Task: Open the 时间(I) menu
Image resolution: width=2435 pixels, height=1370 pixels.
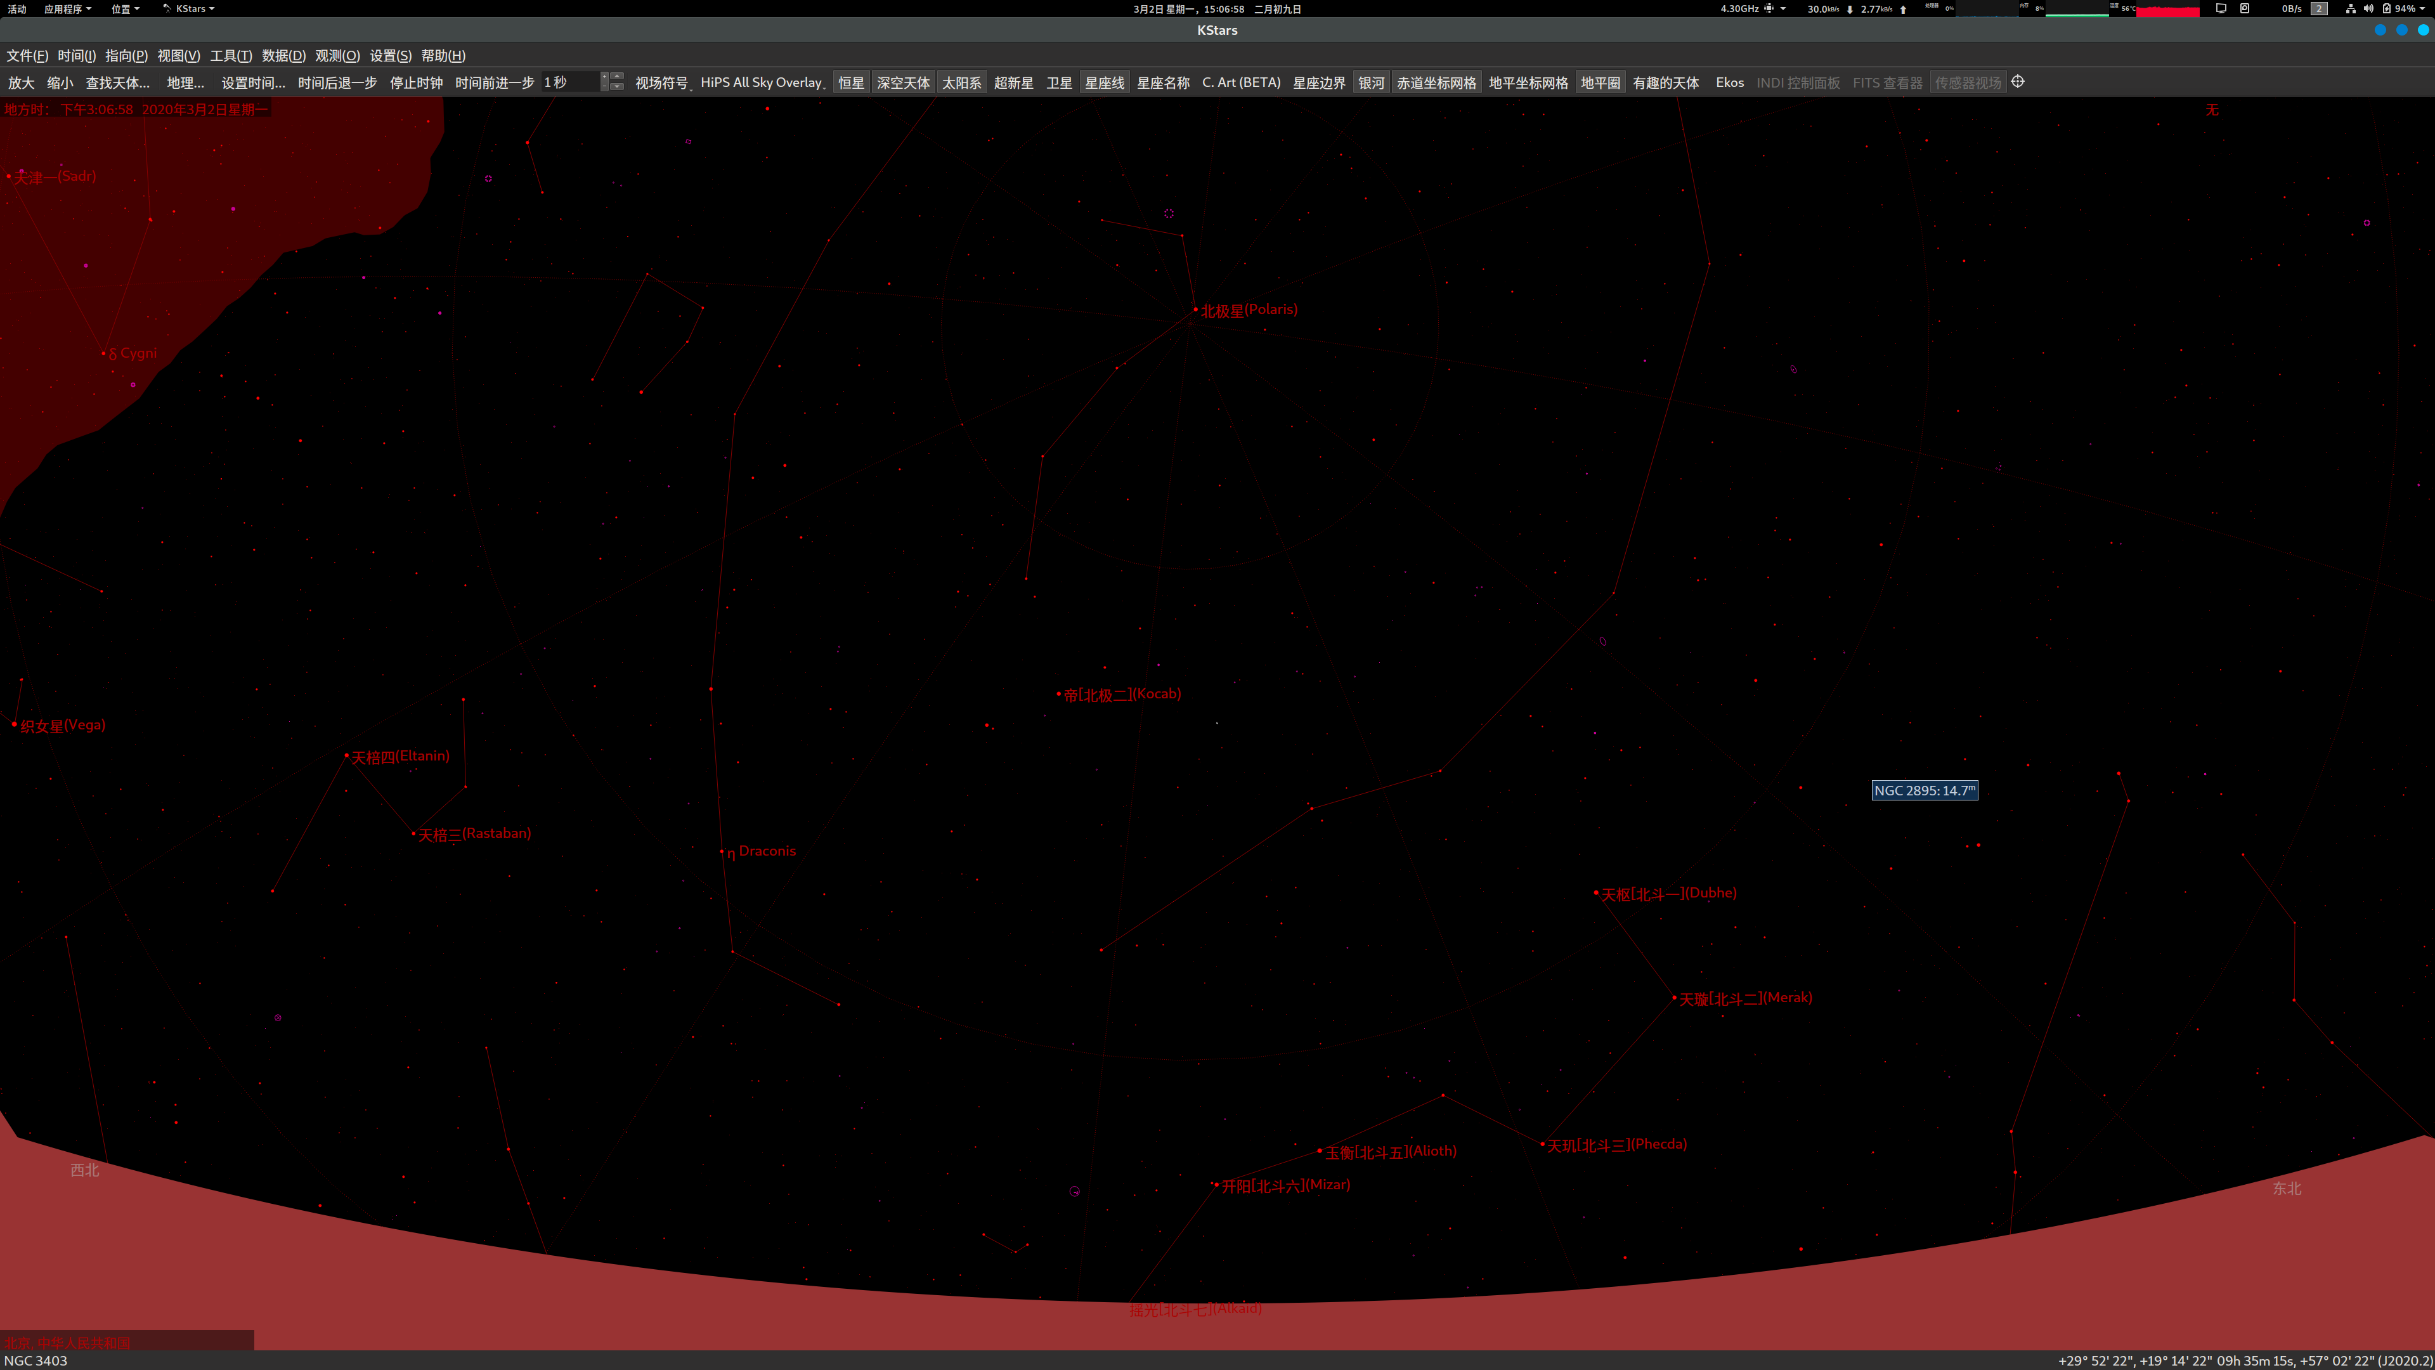Action: [77, 56]
